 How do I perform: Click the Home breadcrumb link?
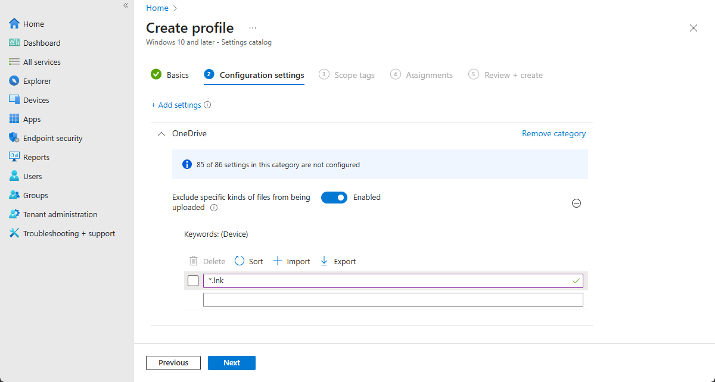[x=157, y=8]
